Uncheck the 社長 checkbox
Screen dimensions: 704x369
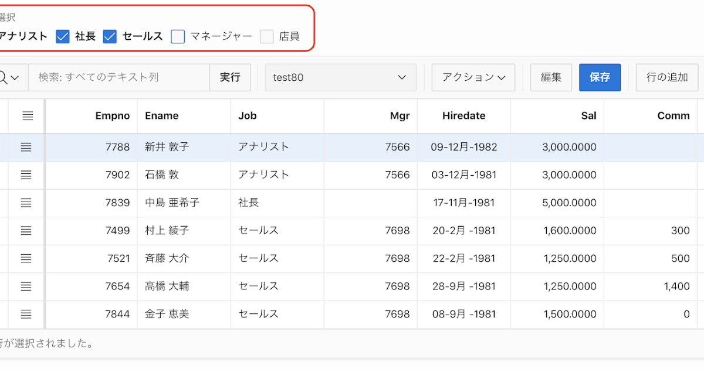63,36
